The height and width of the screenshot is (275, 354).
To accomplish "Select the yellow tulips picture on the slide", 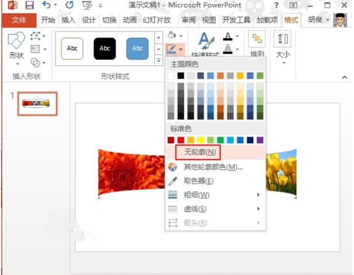I will pos(281,173).
